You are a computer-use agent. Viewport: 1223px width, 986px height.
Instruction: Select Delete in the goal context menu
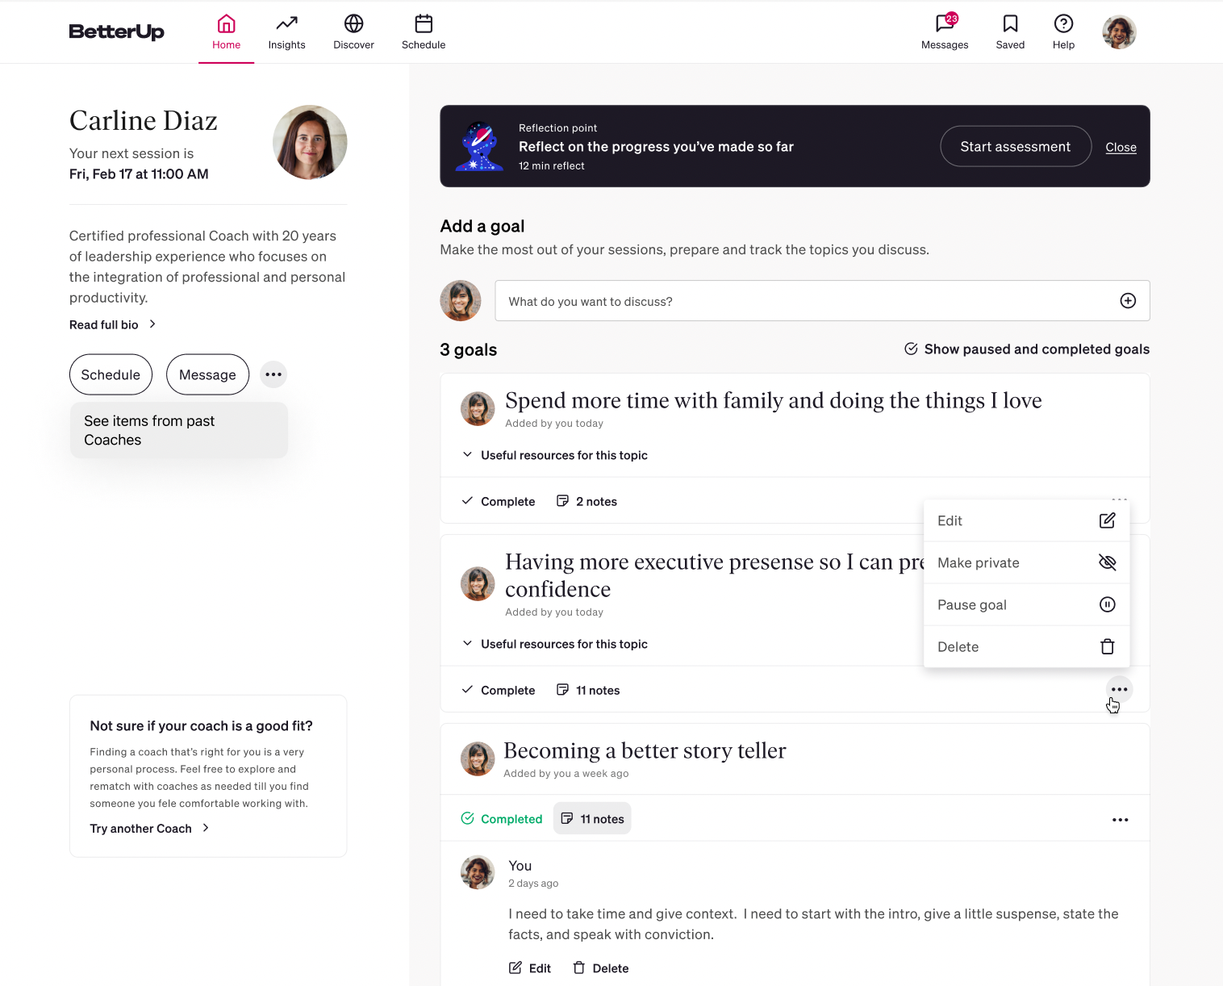pos(1026,646)
